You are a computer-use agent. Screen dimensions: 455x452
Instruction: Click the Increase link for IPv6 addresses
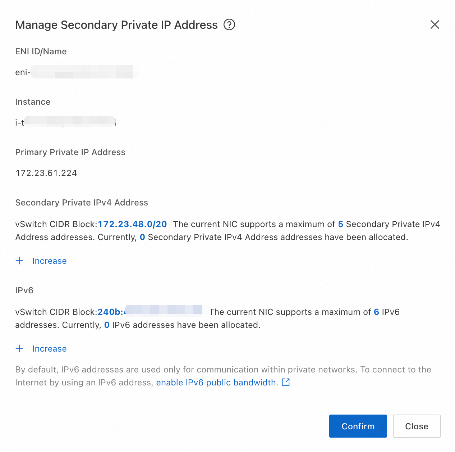pyautogui.click(x=49, y=349)
